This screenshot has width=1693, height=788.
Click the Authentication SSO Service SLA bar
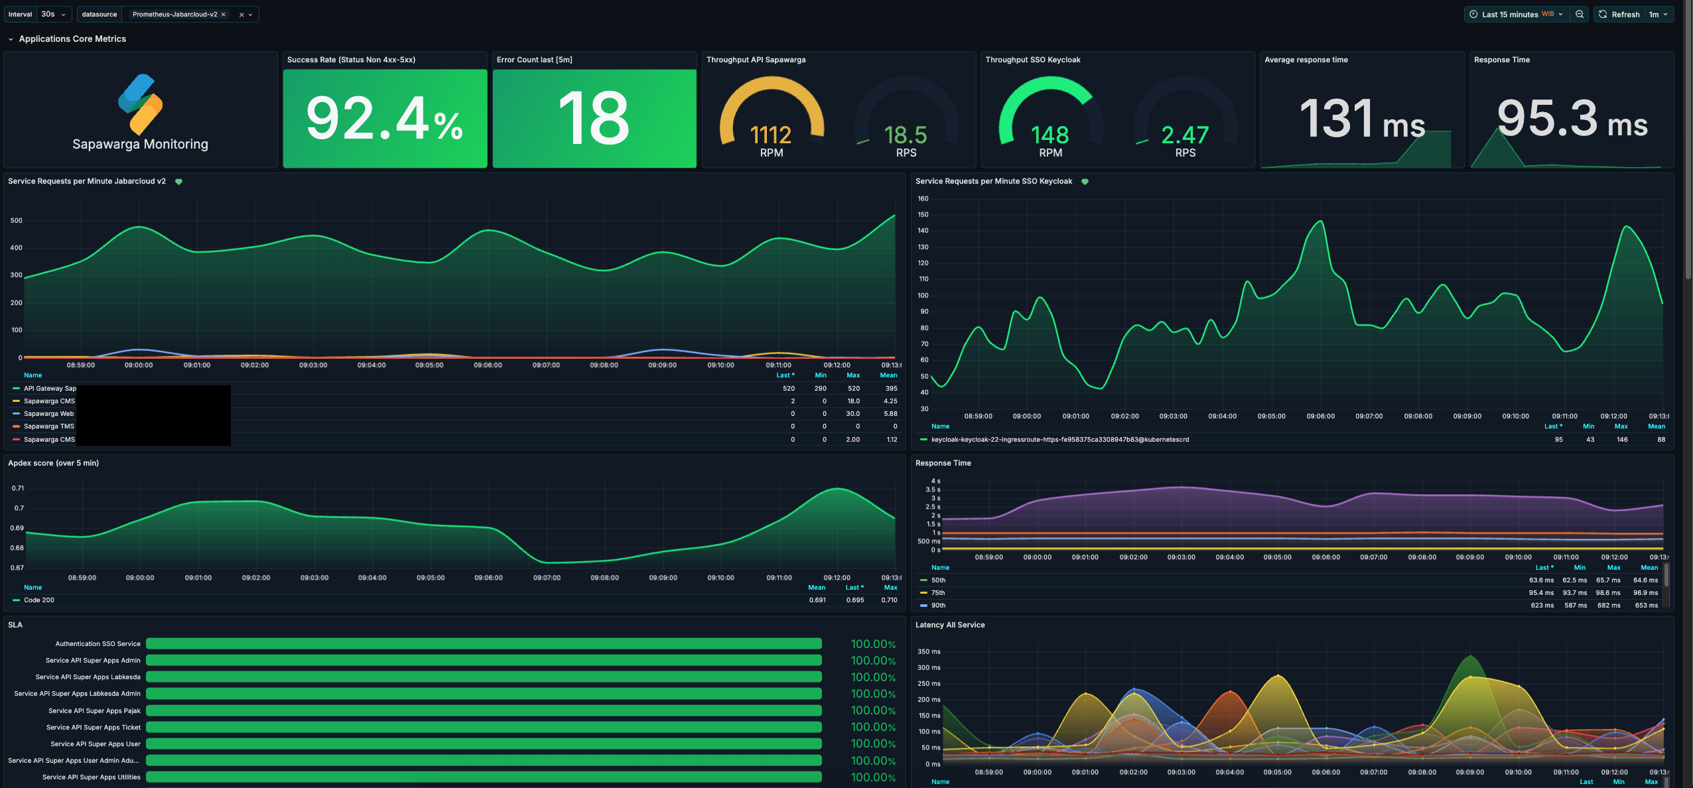pos(483,644)
